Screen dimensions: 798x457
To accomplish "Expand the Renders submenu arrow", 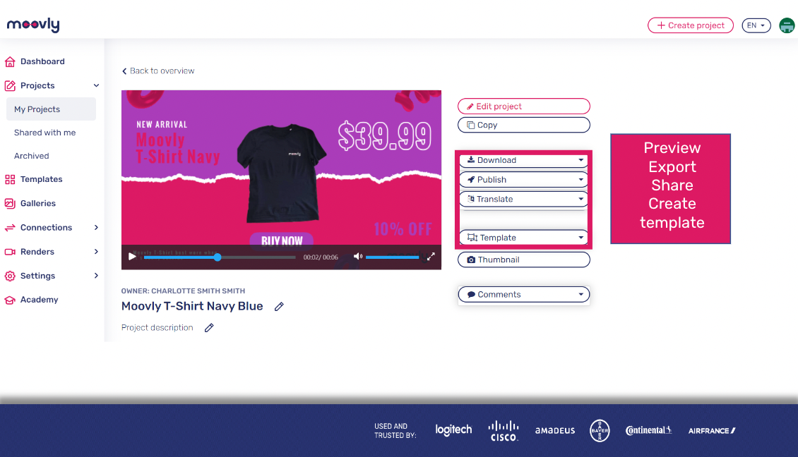I will (x=96, y=252).
